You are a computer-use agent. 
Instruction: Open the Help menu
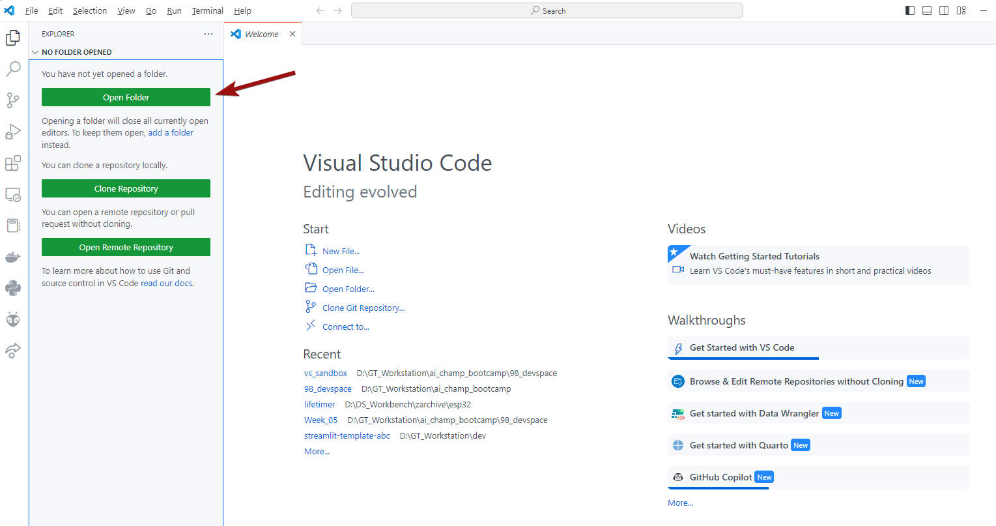242,10
